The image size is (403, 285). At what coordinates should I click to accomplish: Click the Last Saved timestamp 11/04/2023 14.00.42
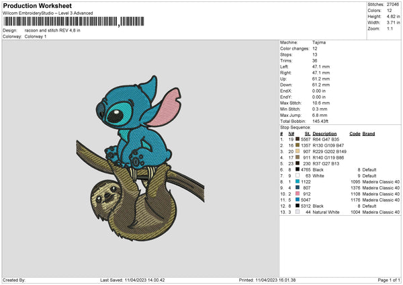coord(144,280)
